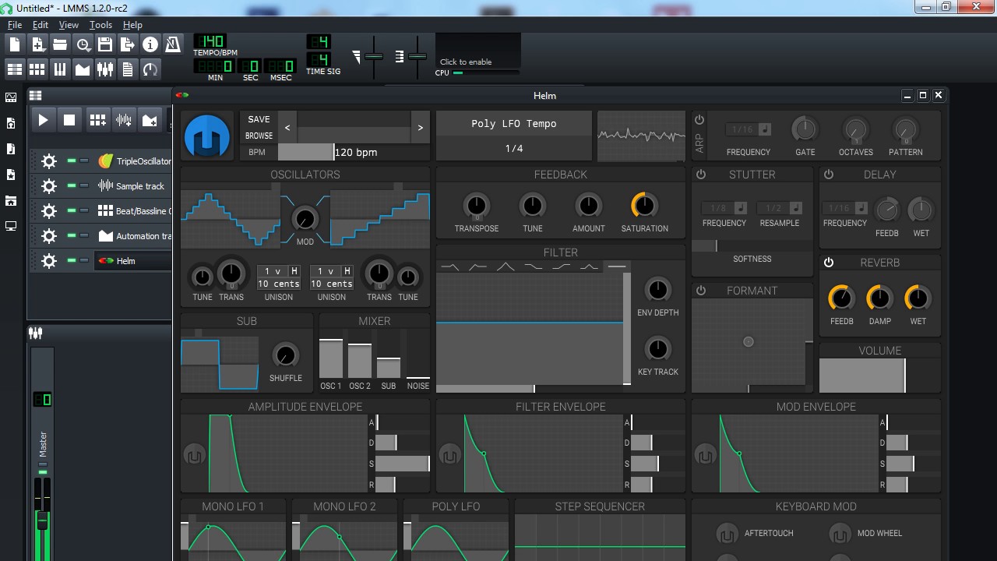Open My Computer sidebar tab
This screenshot has height=561, width=997.
11,226
